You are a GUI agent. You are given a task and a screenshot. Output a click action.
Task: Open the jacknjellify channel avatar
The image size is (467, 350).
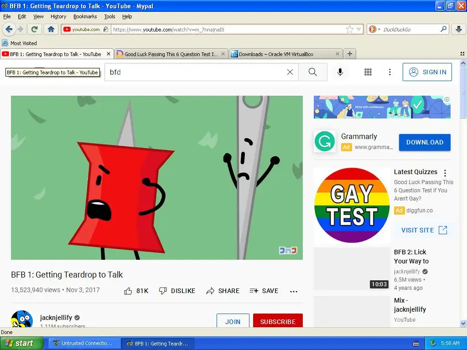(22, 319)
